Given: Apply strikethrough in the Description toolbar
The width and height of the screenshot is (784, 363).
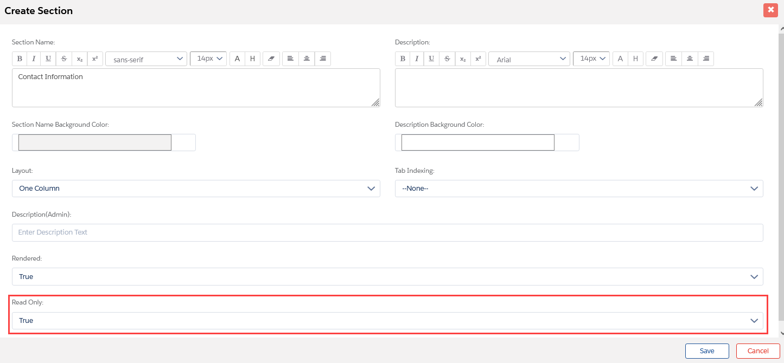Looking at the screenshot, I should (x=447, y=59).
